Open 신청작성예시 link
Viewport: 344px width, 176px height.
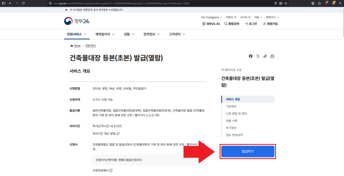click(102, 170)
